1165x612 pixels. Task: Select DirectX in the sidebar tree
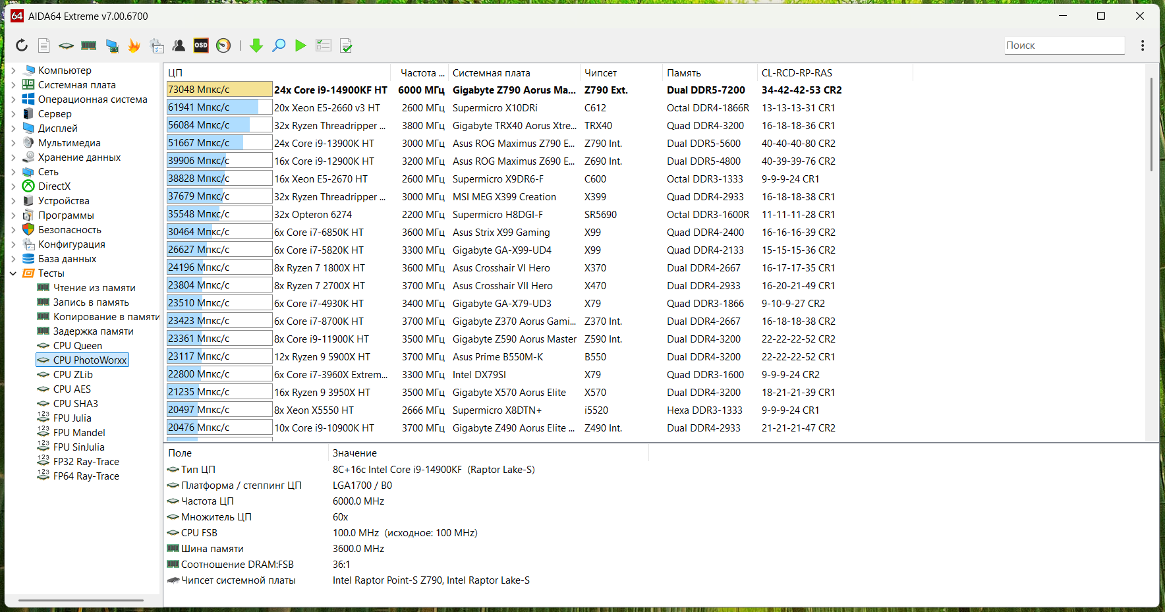(x=54, y=186)
